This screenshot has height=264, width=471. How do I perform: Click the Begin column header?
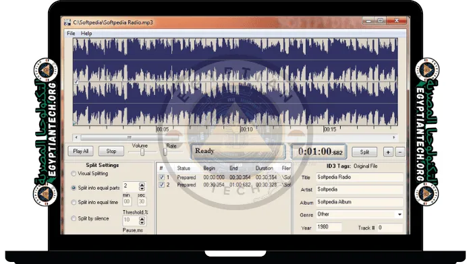(209, 168)
